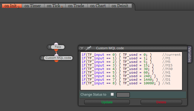194x111 pixels.
Task: Switch to the on Deinit tab
Action: click(120, 6)
